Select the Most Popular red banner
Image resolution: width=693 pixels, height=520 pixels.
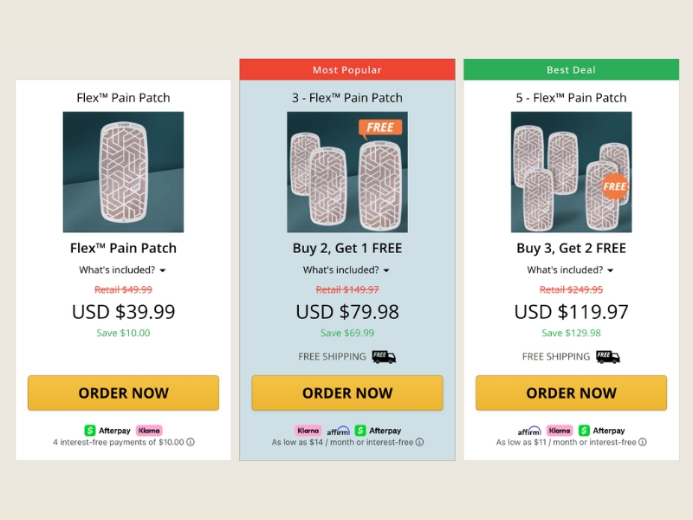(x=347, y=69)
